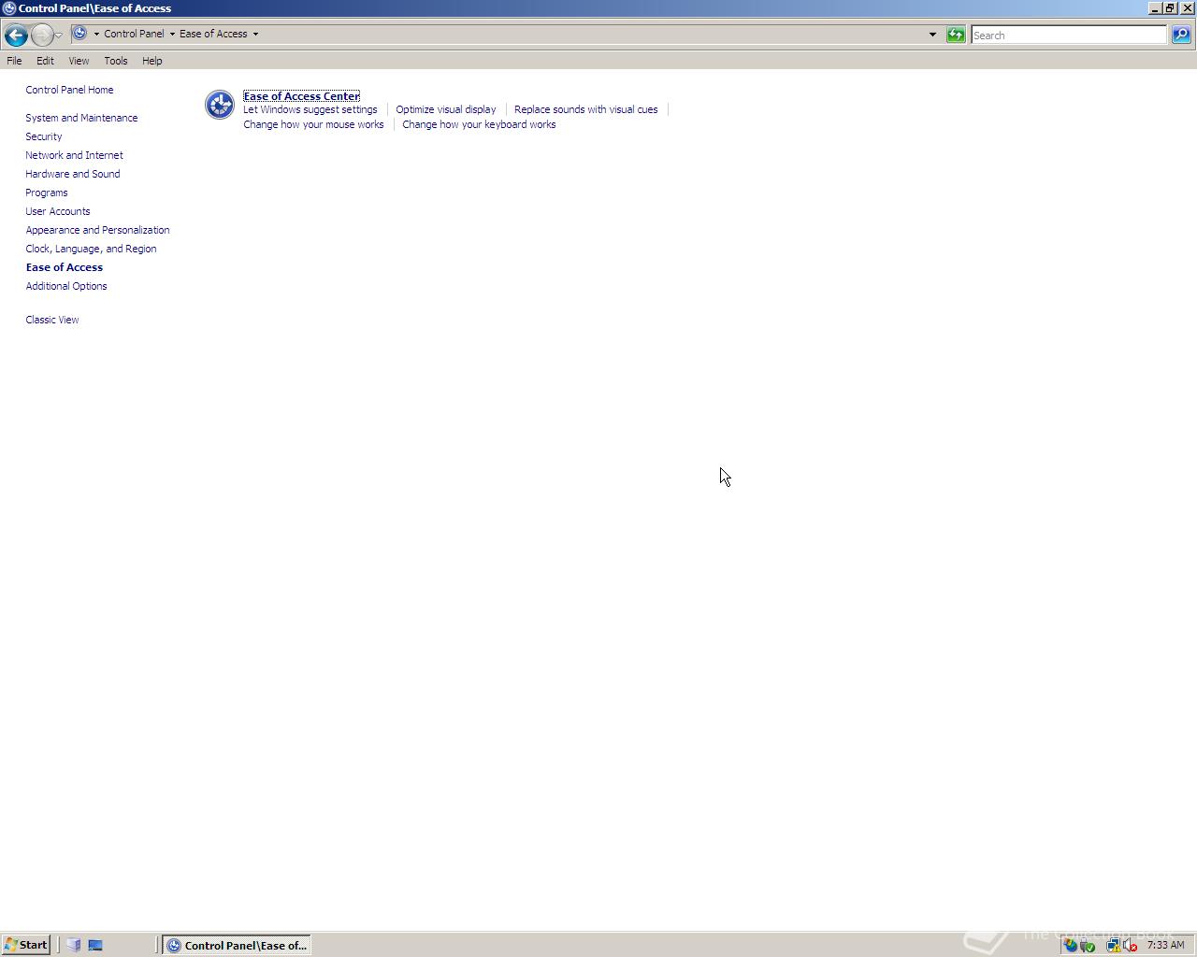Expand the arrow after Ease of Access breadcrumb
Viewport: 1197px width, 957px height.
tap(255, 34)
